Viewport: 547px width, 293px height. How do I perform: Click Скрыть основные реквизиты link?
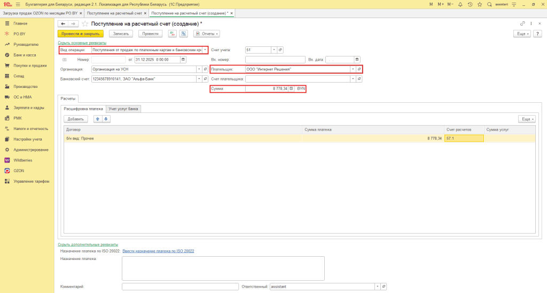point(82,43)
